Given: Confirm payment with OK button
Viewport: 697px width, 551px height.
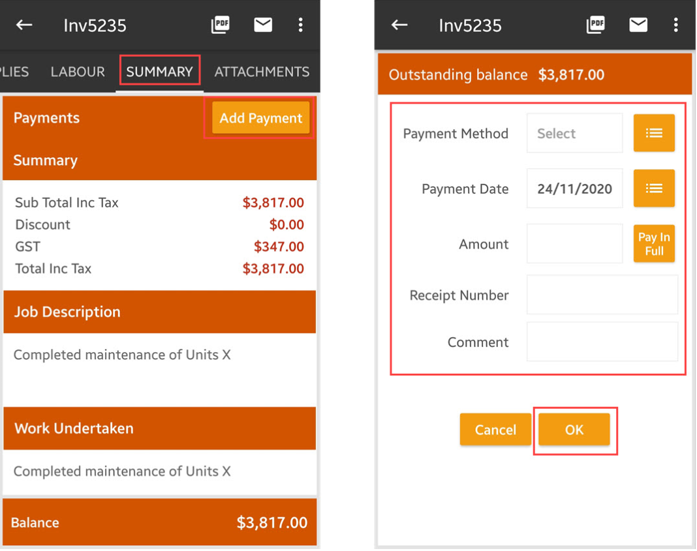Looking at the screenshot, I should click(x=574, y=430).
